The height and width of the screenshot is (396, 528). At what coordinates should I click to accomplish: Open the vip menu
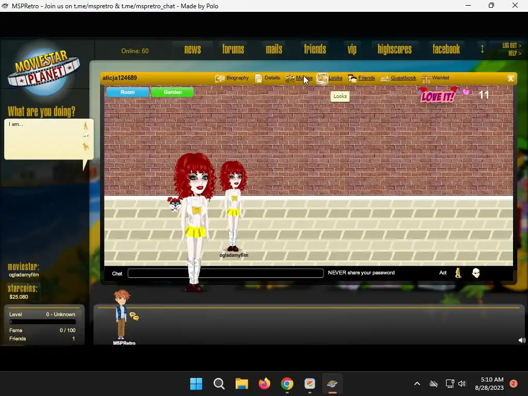tap(352, 49)
